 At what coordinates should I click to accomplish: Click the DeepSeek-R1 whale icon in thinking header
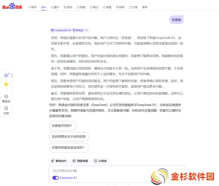pyautogui.click(x=52, y=30)
